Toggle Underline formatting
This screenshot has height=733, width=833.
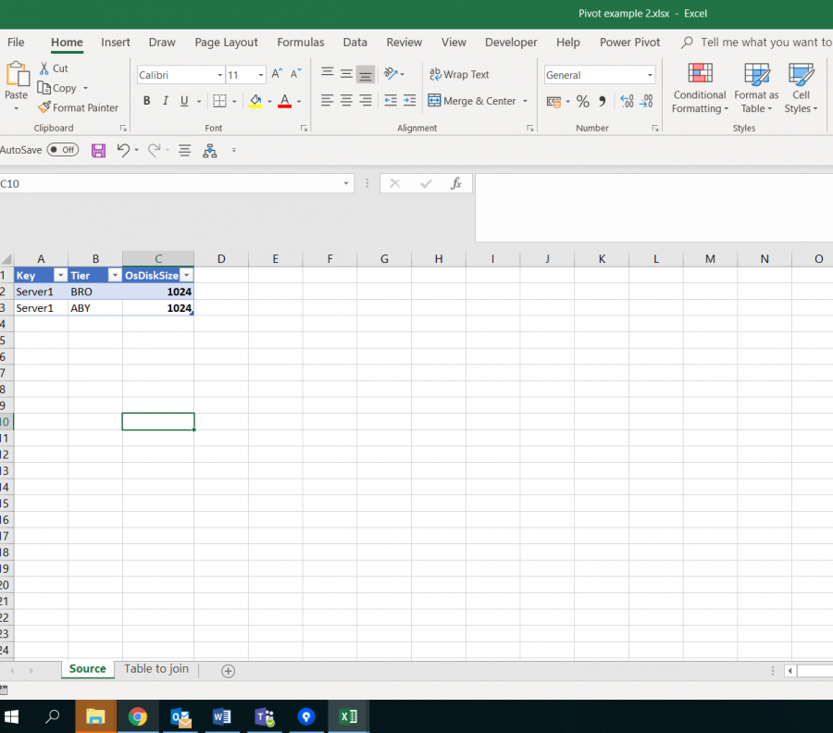184,101
